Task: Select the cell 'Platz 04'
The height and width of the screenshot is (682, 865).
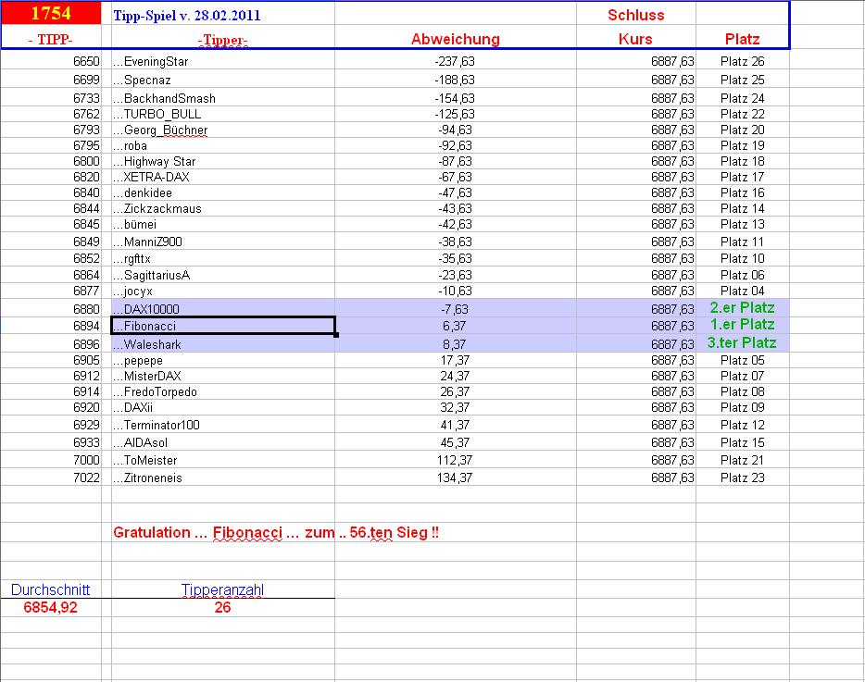Action: [742, 291]
